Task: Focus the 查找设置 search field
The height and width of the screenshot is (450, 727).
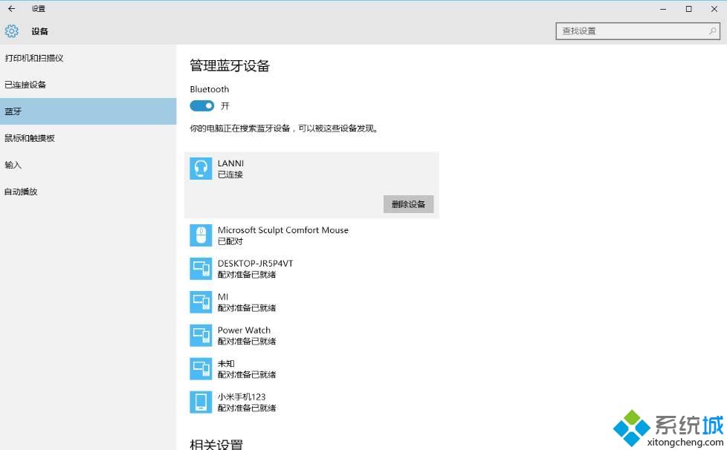Action: [x=638, y=31]
